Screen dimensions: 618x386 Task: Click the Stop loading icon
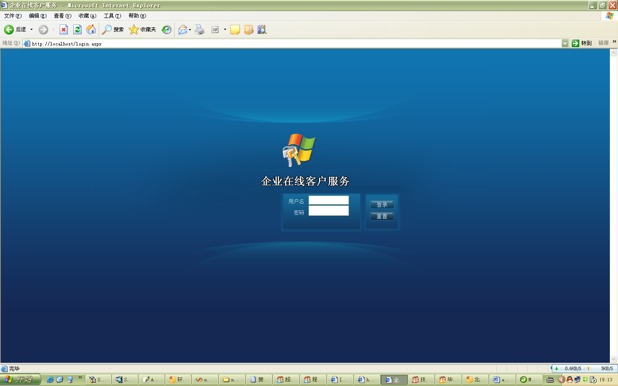click(64, 30)
